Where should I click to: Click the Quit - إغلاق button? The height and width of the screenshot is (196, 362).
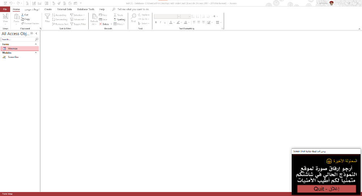click(x=326, y=189)
